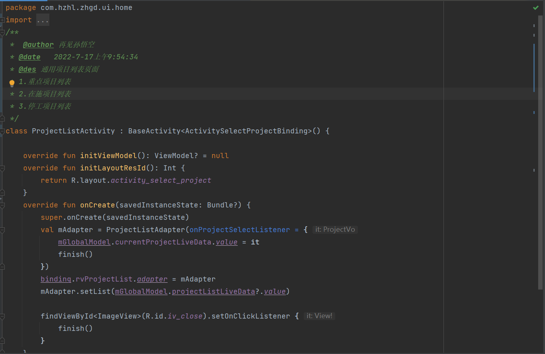The width and height of the screenshot is (545, 354).
Task: Click the @author tag in the comment
Action: tap(38, 45)
